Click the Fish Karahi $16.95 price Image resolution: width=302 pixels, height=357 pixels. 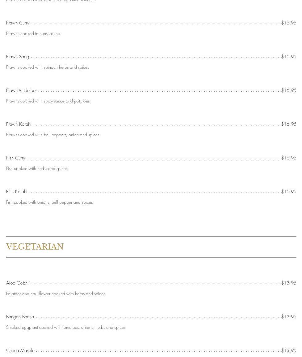point(288,192)
